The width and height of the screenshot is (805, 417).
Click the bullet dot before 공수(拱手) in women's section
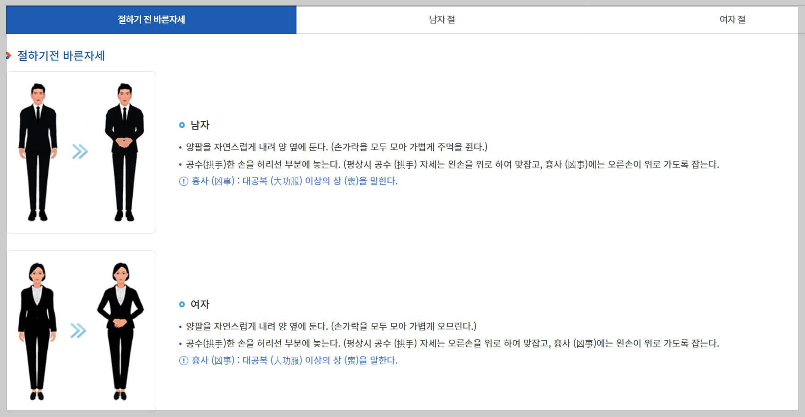[179, 344]
